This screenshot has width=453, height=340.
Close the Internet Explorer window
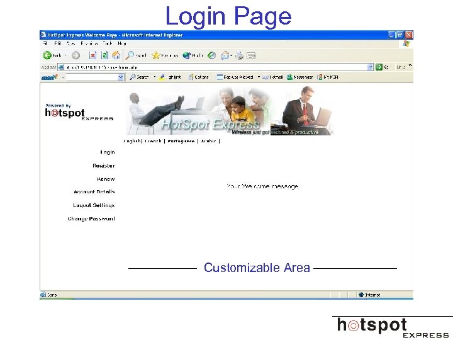pos(408,35)
